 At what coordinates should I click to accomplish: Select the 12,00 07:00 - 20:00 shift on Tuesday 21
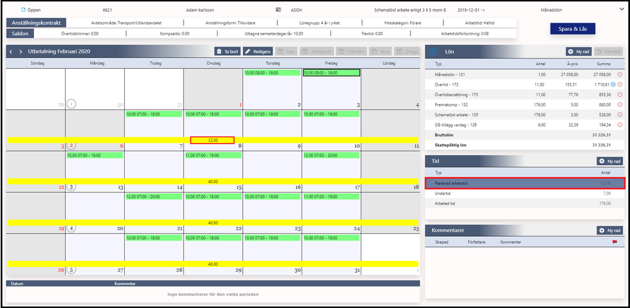(154, 197)
